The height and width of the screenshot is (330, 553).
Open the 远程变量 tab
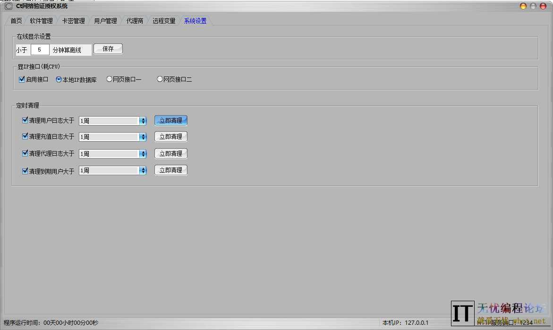click(x=163, y=21)
